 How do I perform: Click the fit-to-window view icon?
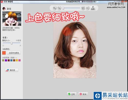point(83,8)
